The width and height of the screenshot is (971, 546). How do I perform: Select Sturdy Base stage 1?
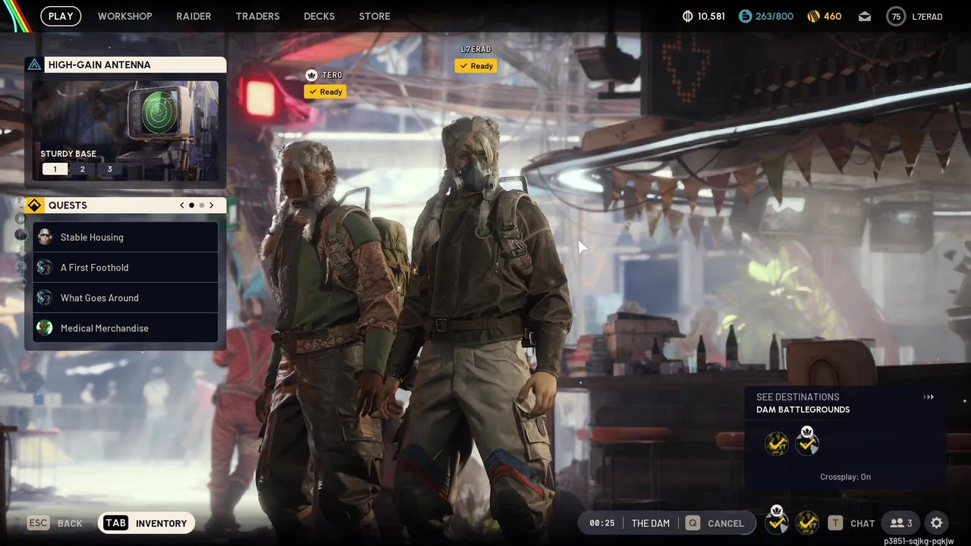(55, 169)
